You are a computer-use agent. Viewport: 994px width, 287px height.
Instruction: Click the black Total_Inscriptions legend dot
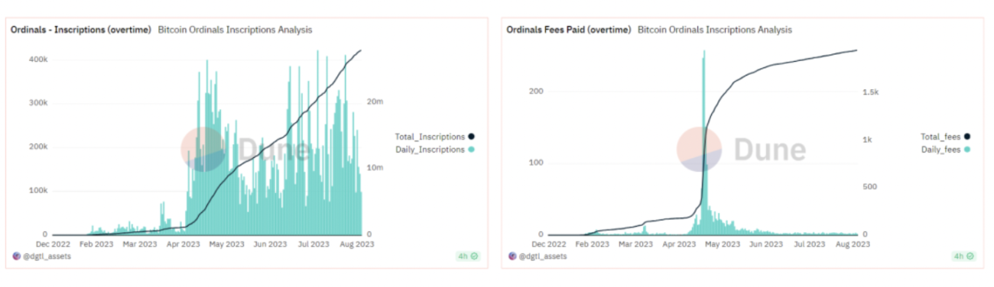tap(471, 137)
